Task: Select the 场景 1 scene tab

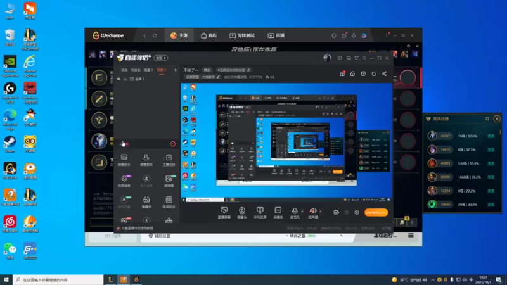Action: 148,70
